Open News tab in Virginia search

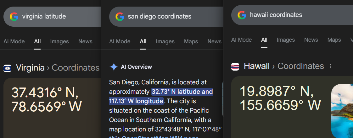point(85,41)
